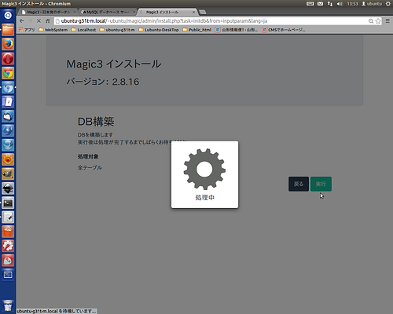Open the sound volume indicator
Screen dimensions: 393x314
[340, 4]
